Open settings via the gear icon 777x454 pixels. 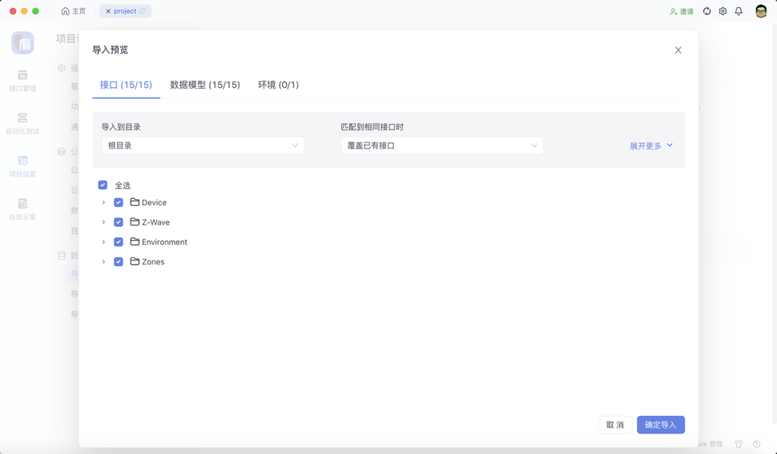pos(723,11)
